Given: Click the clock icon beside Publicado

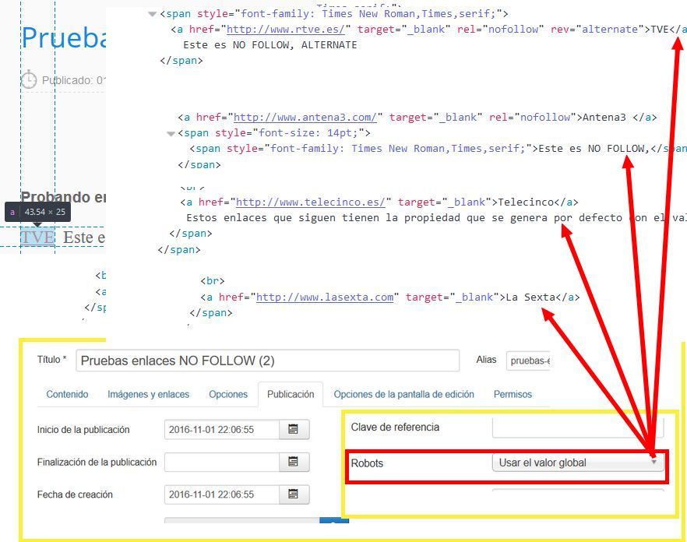Looking at the screenshot, I should (x=29, y=80).
